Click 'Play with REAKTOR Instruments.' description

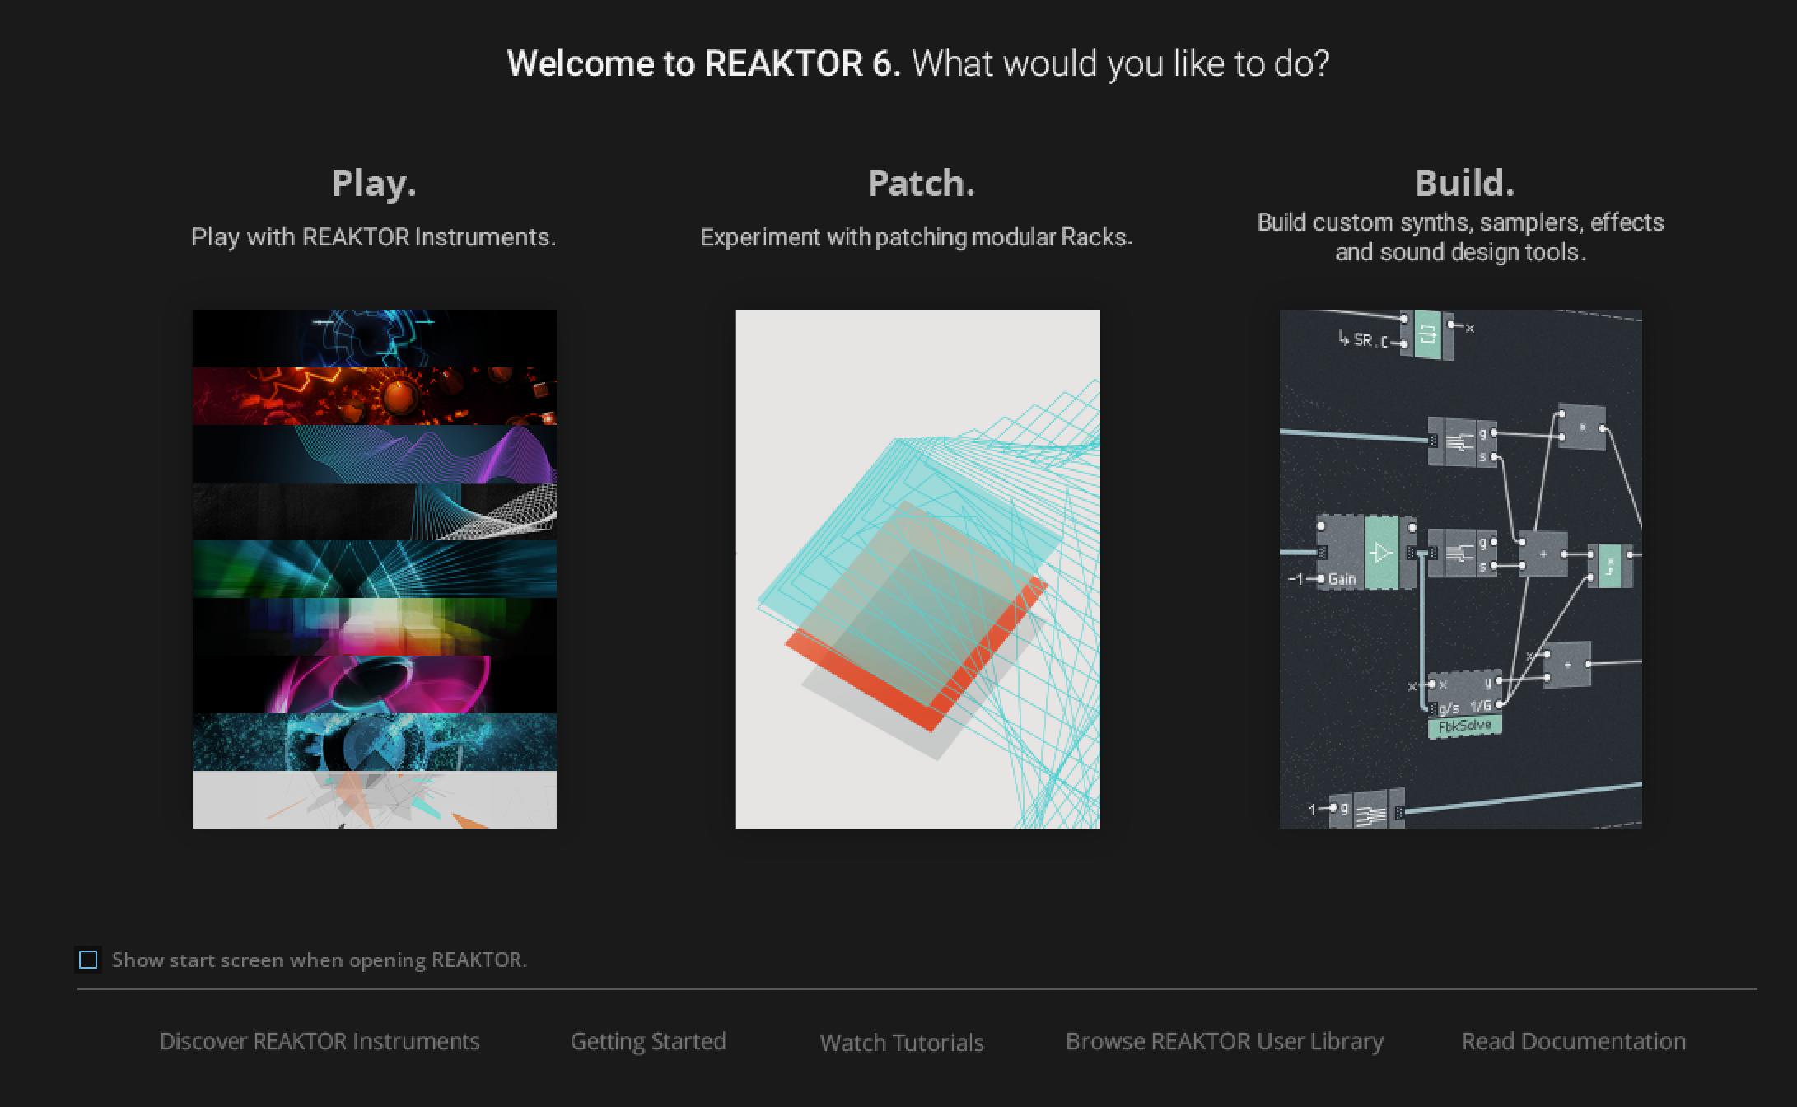coord(374,237)
